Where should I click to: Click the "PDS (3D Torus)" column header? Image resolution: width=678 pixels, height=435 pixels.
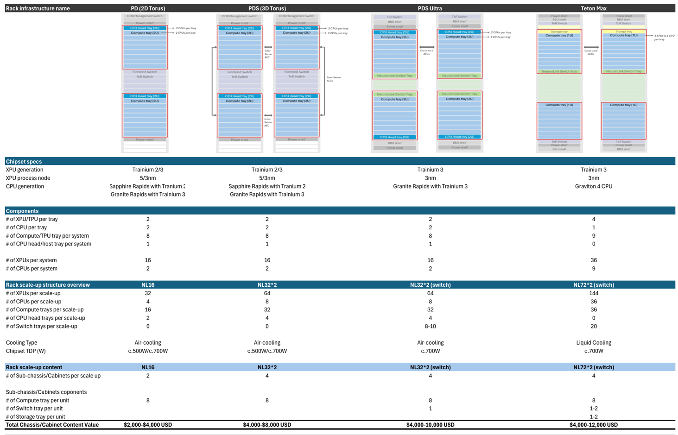267,8
